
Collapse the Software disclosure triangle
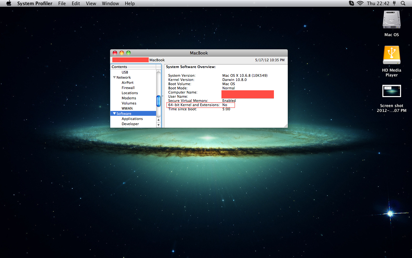[114, 114]
